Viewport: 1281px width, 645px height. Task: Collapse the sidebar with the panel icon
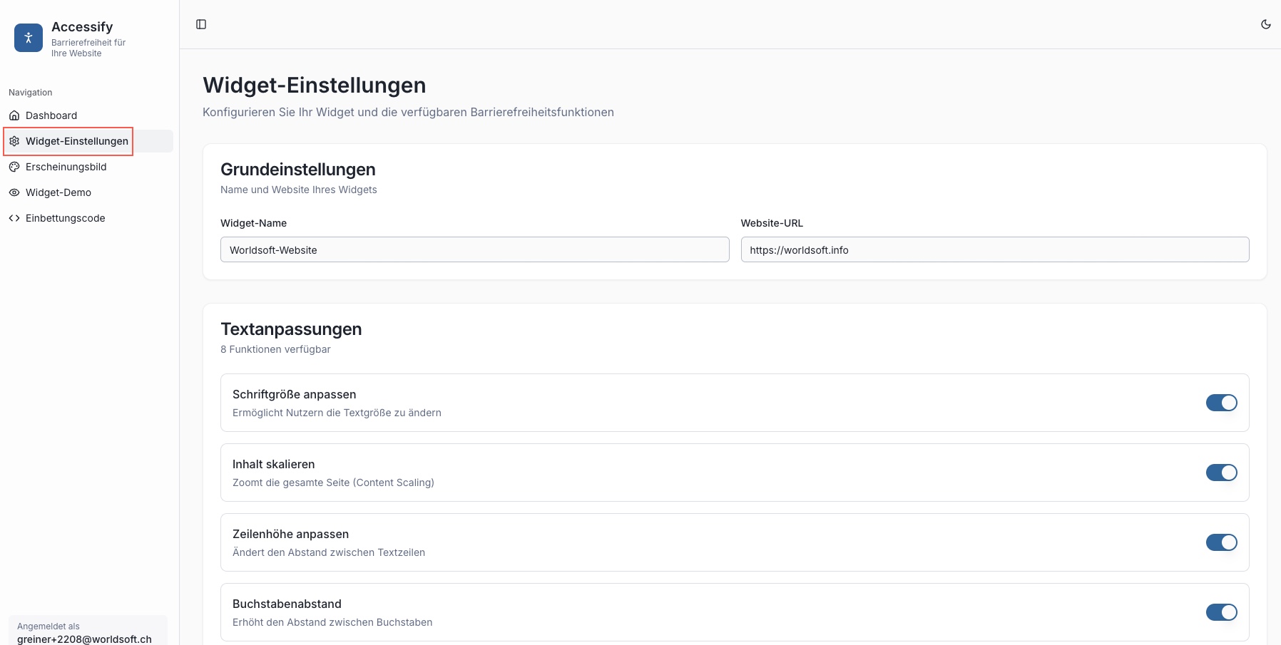[201, 24]
